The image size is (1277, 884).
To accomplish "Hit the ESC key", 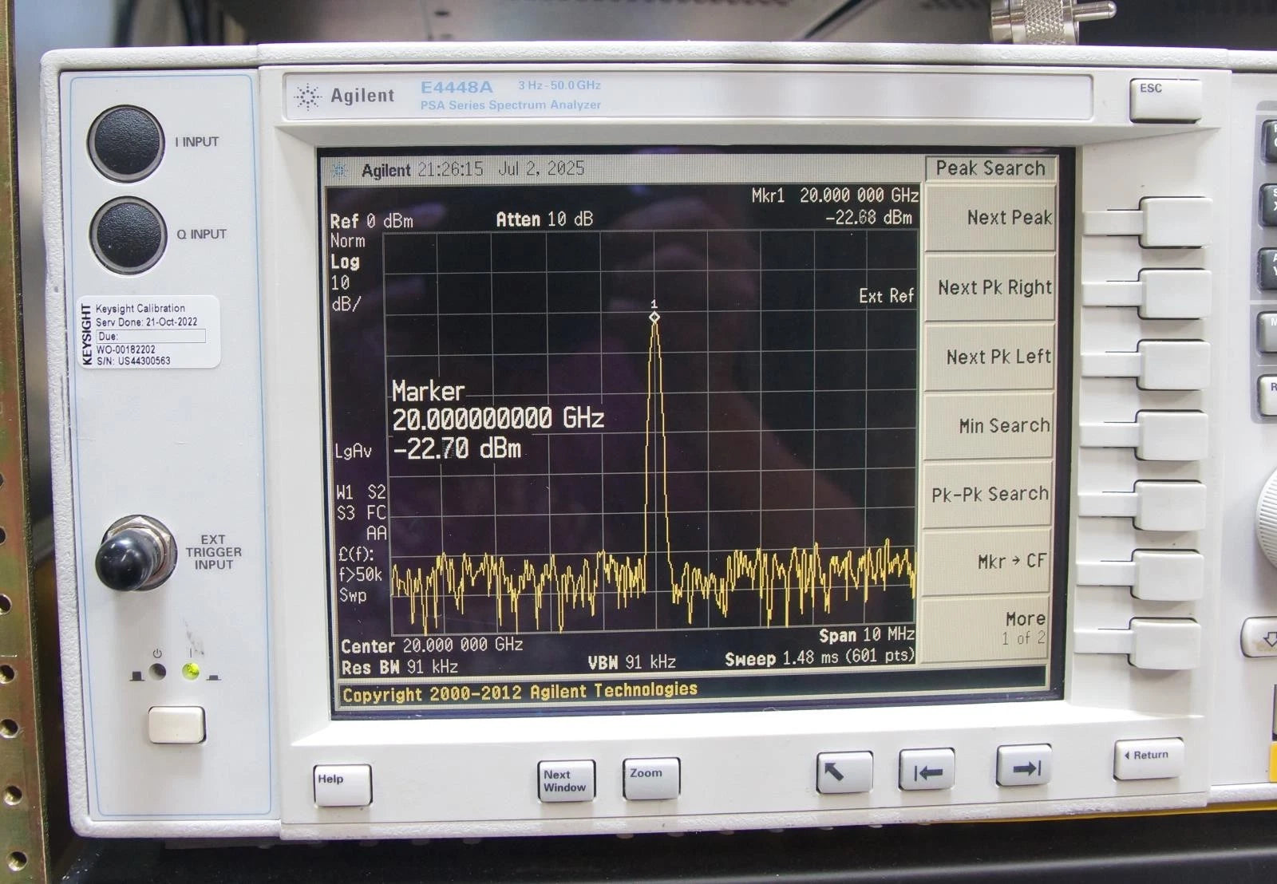I will coord(1165,99).
